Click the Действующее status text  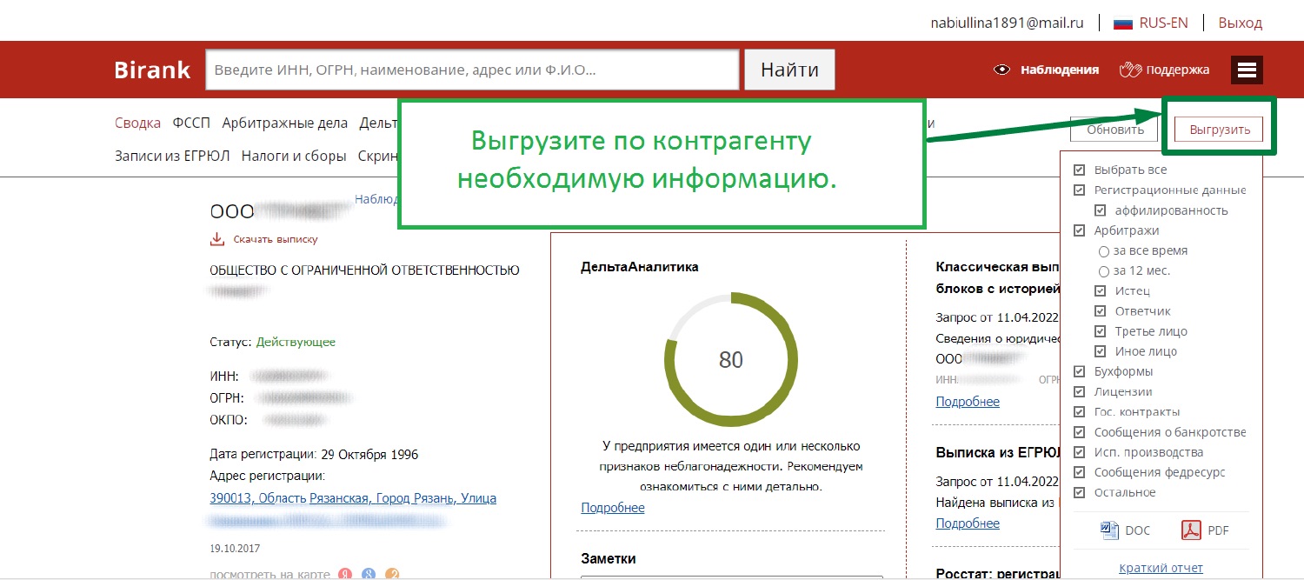point(296,343)
